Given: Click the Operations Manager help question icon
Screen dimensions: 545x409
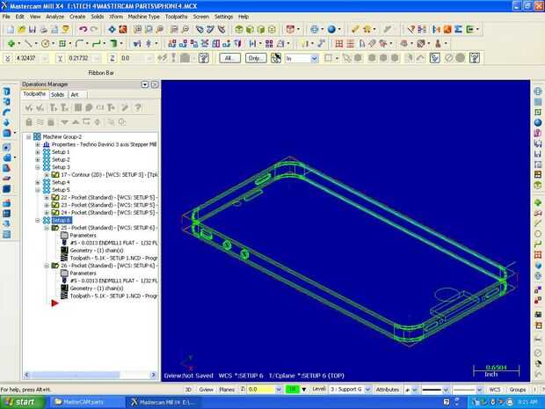Looking at the screenshot, I should 138,108.
